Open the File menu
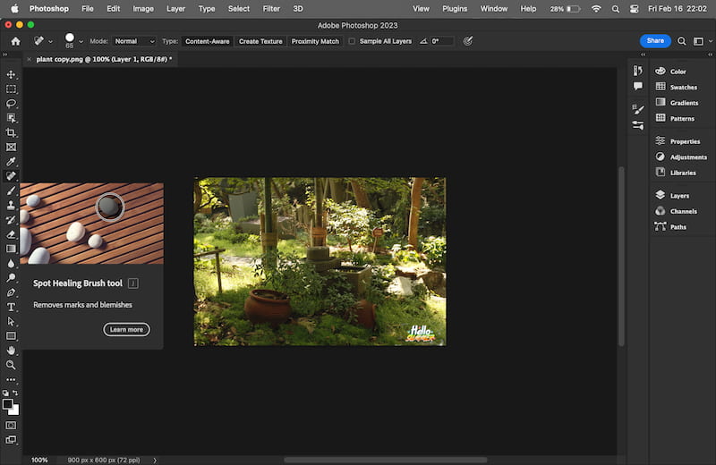 pos(87,9)
